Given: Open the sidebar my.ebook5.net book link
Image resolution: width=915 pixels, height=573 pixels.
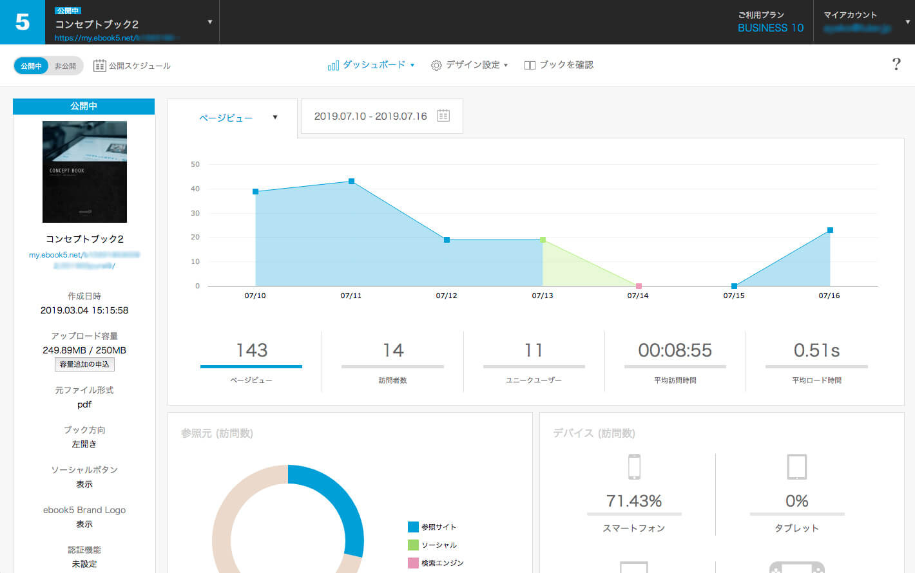Looking at the screenshot, I should (84, 259).
